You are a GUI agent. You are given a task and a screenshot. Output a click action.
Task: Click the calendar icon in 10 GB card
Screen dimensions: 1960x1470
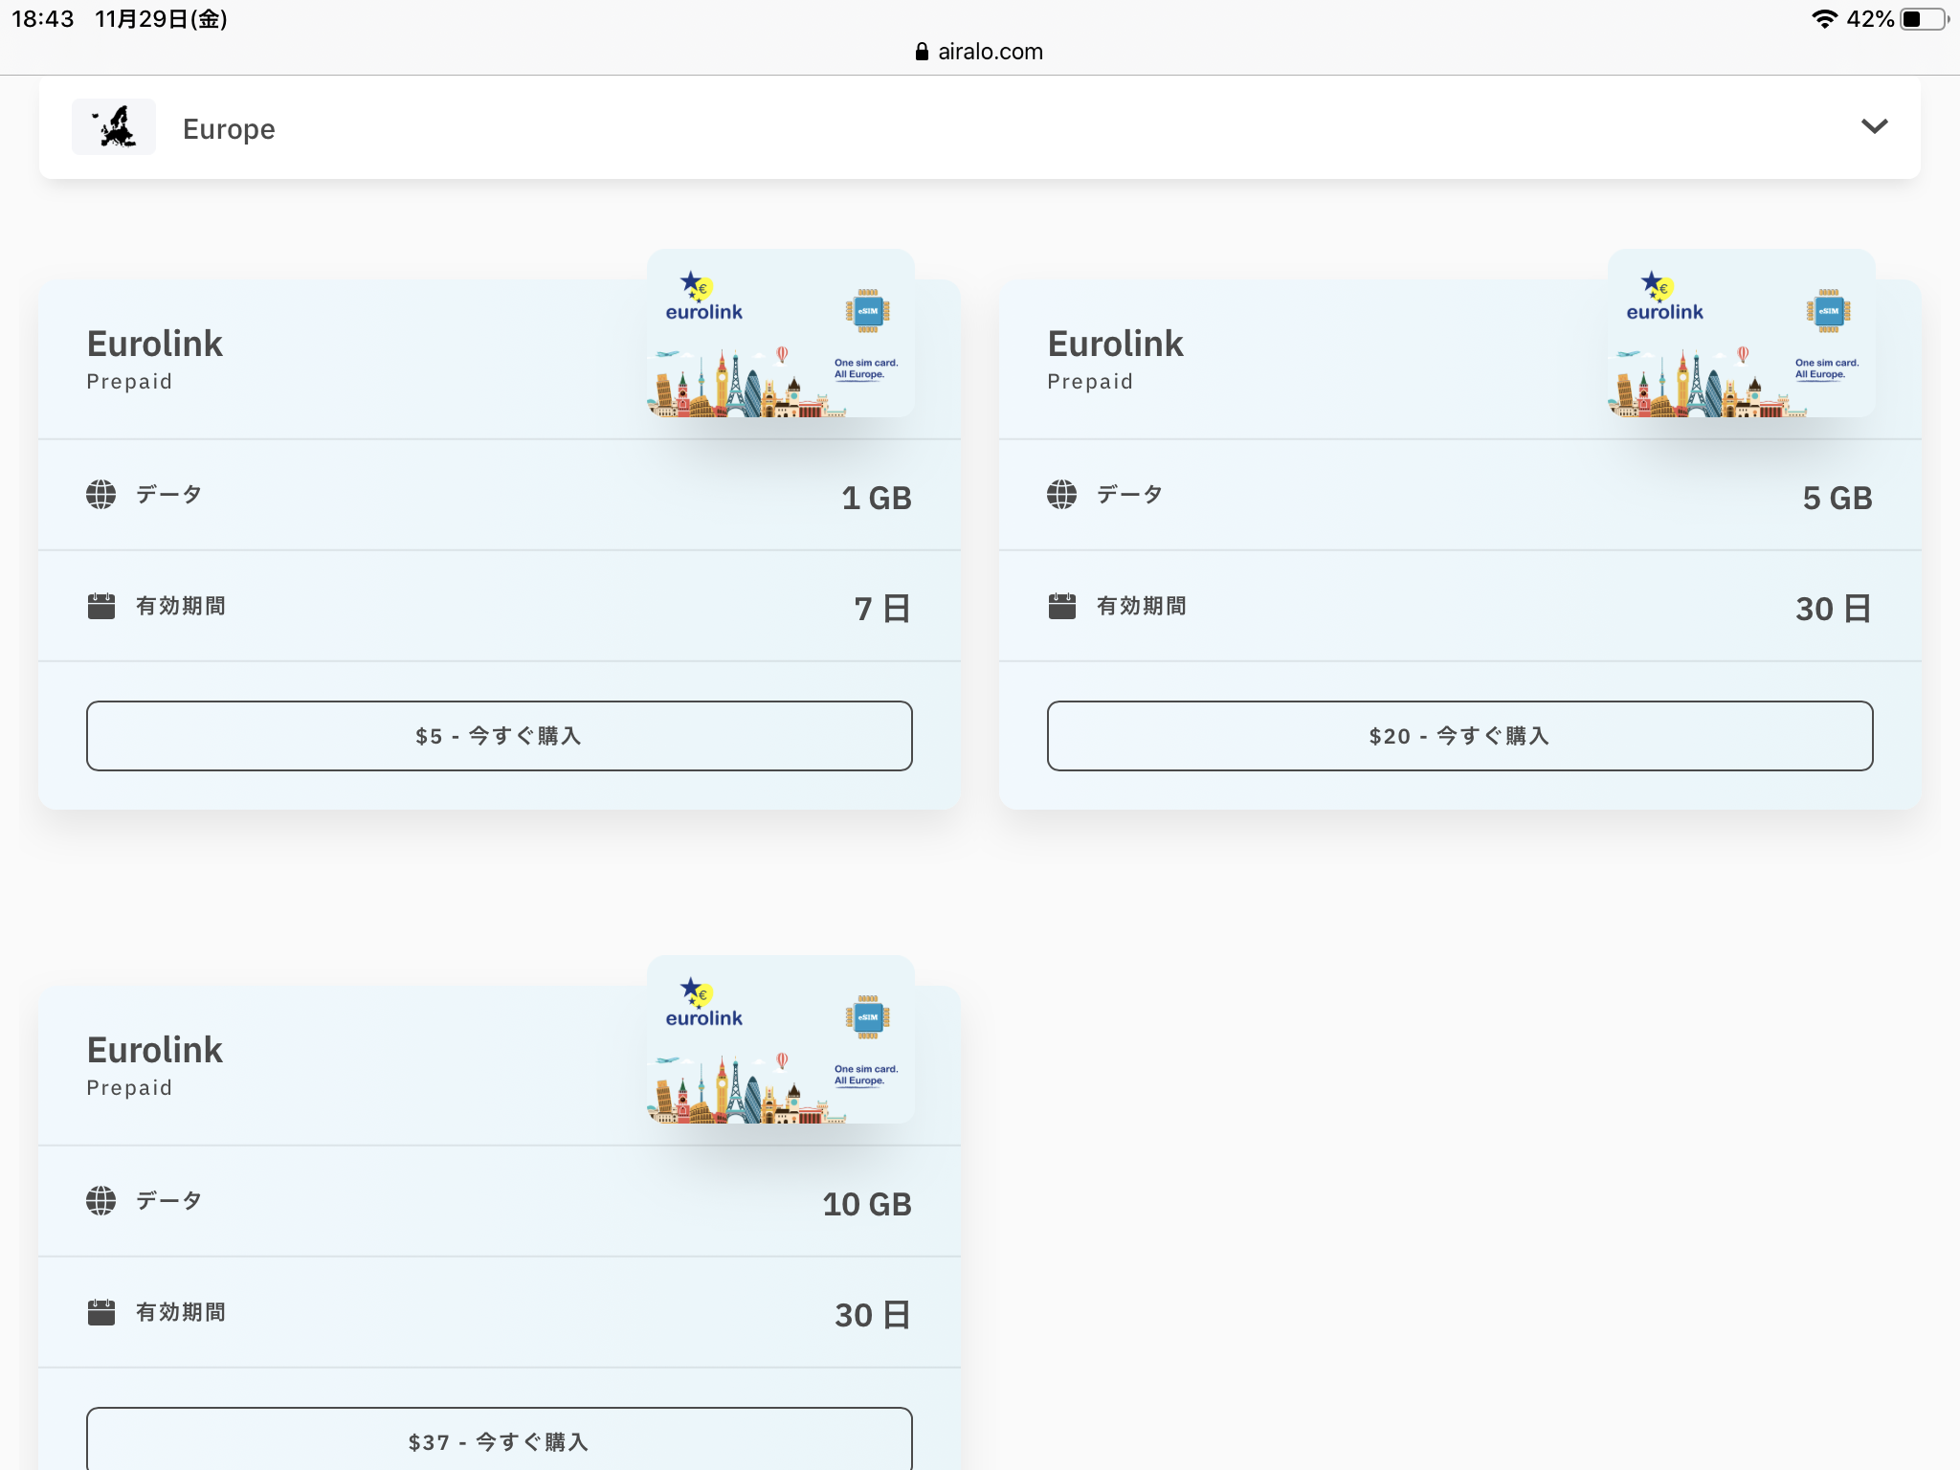click(x=100, y=1312)
